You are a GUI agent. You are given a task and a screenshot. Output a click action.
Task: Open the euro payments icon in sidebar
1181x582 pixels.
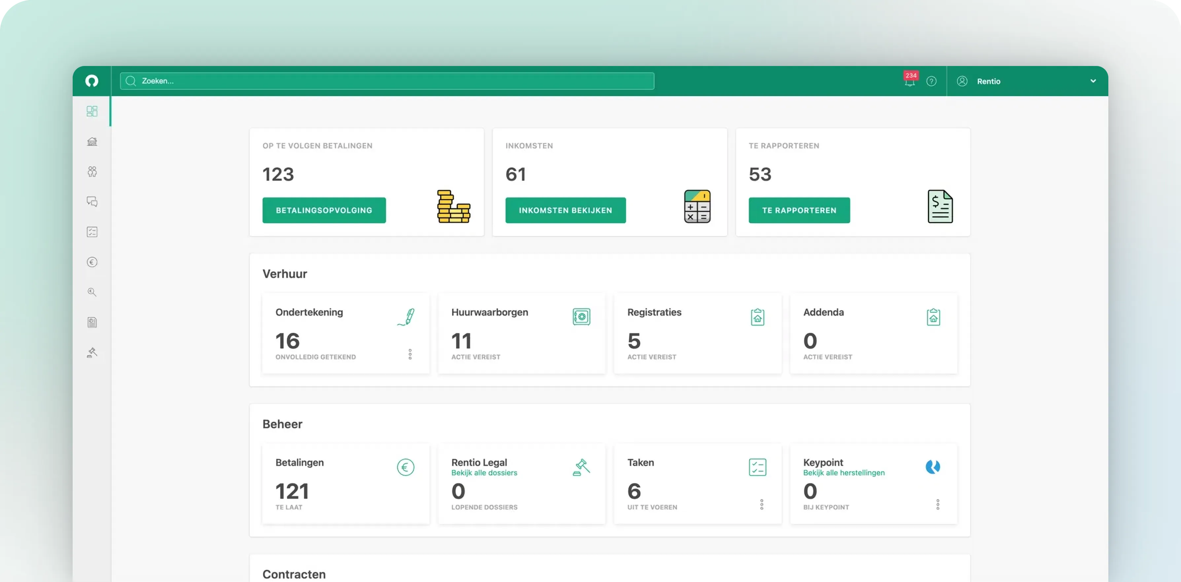coord(92,262)
